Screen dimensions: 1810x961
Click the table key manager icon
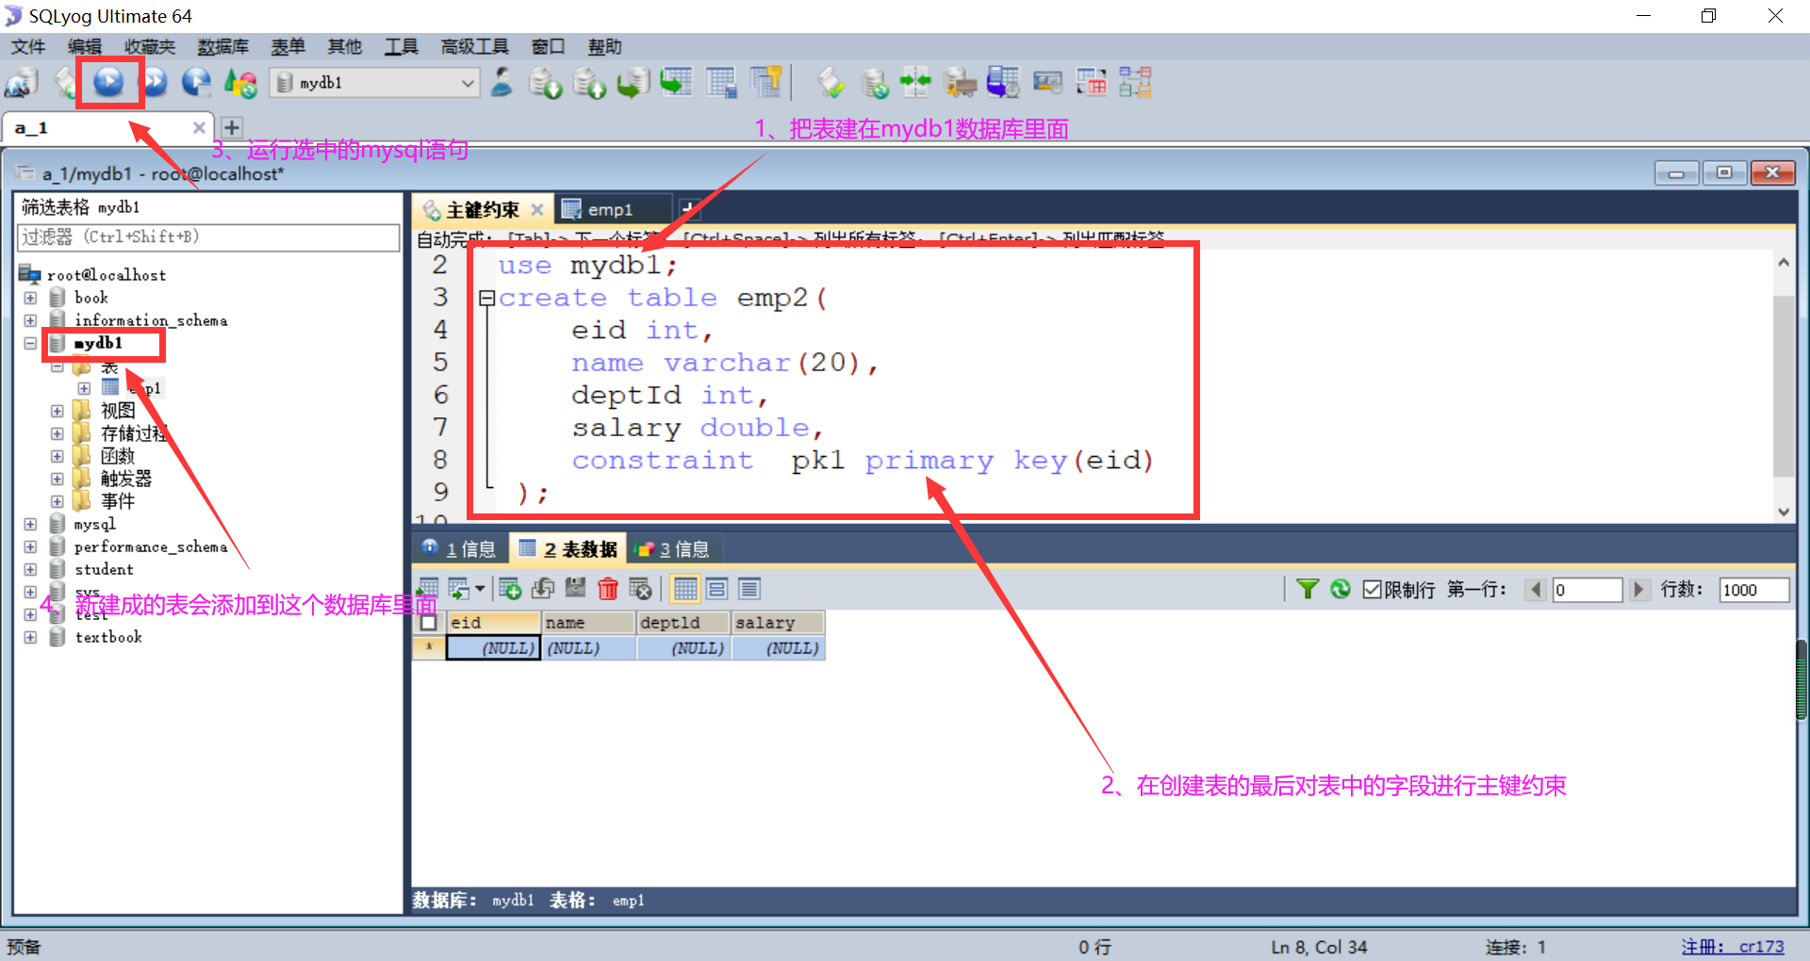(766, 83)
